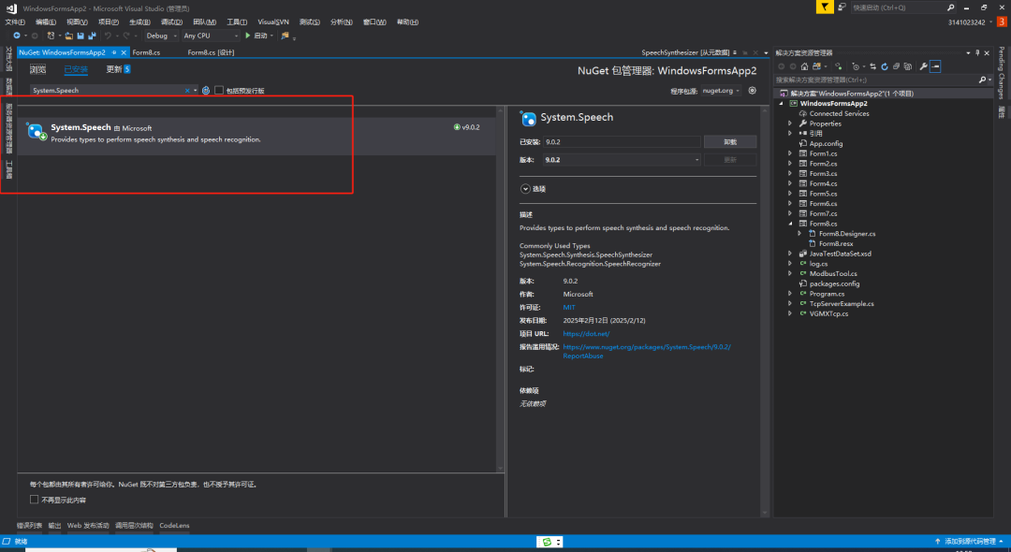
Task: Switch to the Browse tab in NuGet manager
Action: (37, 69)
